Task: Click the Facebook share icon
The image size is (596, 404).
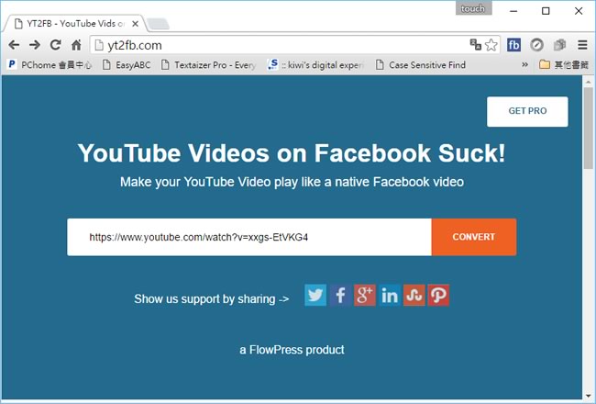Action: click(x=340, y=296)
